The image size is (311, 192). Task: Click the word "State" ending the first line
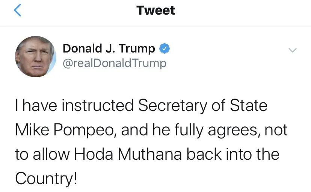(x=249, y=106)
